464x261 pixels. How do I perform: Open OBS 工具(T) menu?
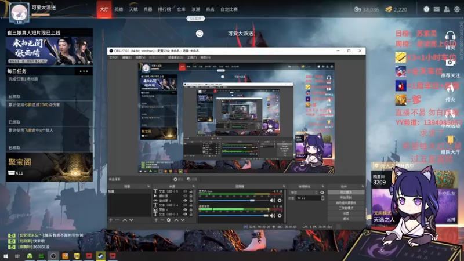tap(192, 57)
